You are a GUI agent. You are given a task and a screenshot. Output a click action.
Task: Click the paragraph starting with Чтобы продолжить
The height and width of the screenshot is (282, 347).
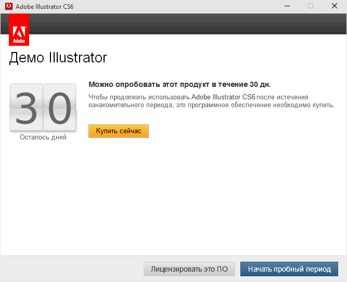pyautogui.click(x=212, y=101)
